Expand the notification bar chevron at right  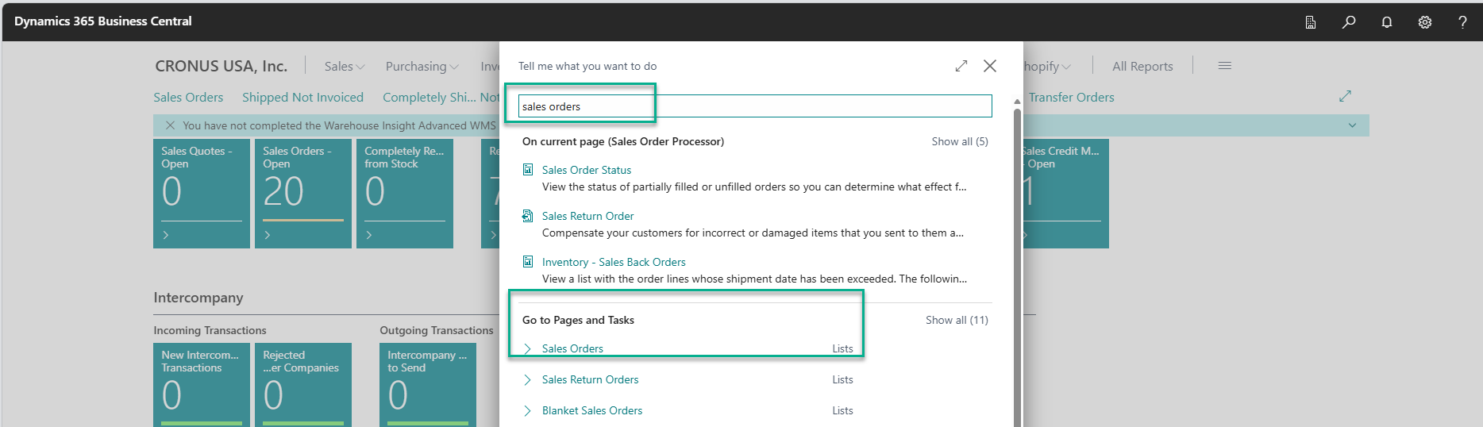coord(1353,125)
